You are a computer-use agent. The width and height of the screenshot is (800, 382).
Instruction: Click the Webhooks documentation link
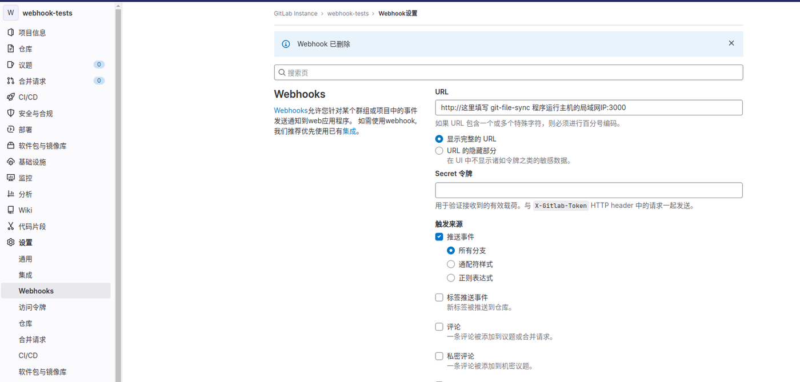coord(290,111)
